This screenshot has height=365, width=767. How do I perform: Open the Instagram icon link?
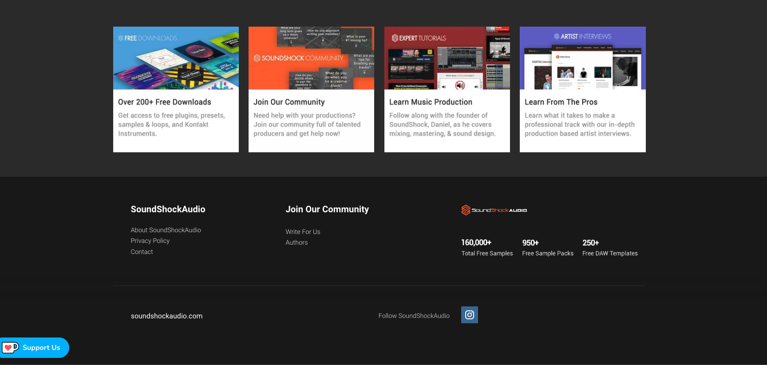tap(469, 315)
